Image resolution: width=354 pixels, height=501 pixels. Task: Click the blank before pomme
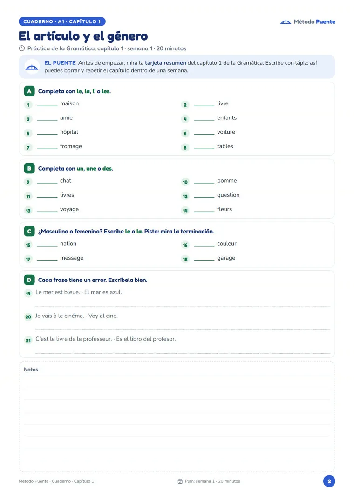tap(204, 181)
